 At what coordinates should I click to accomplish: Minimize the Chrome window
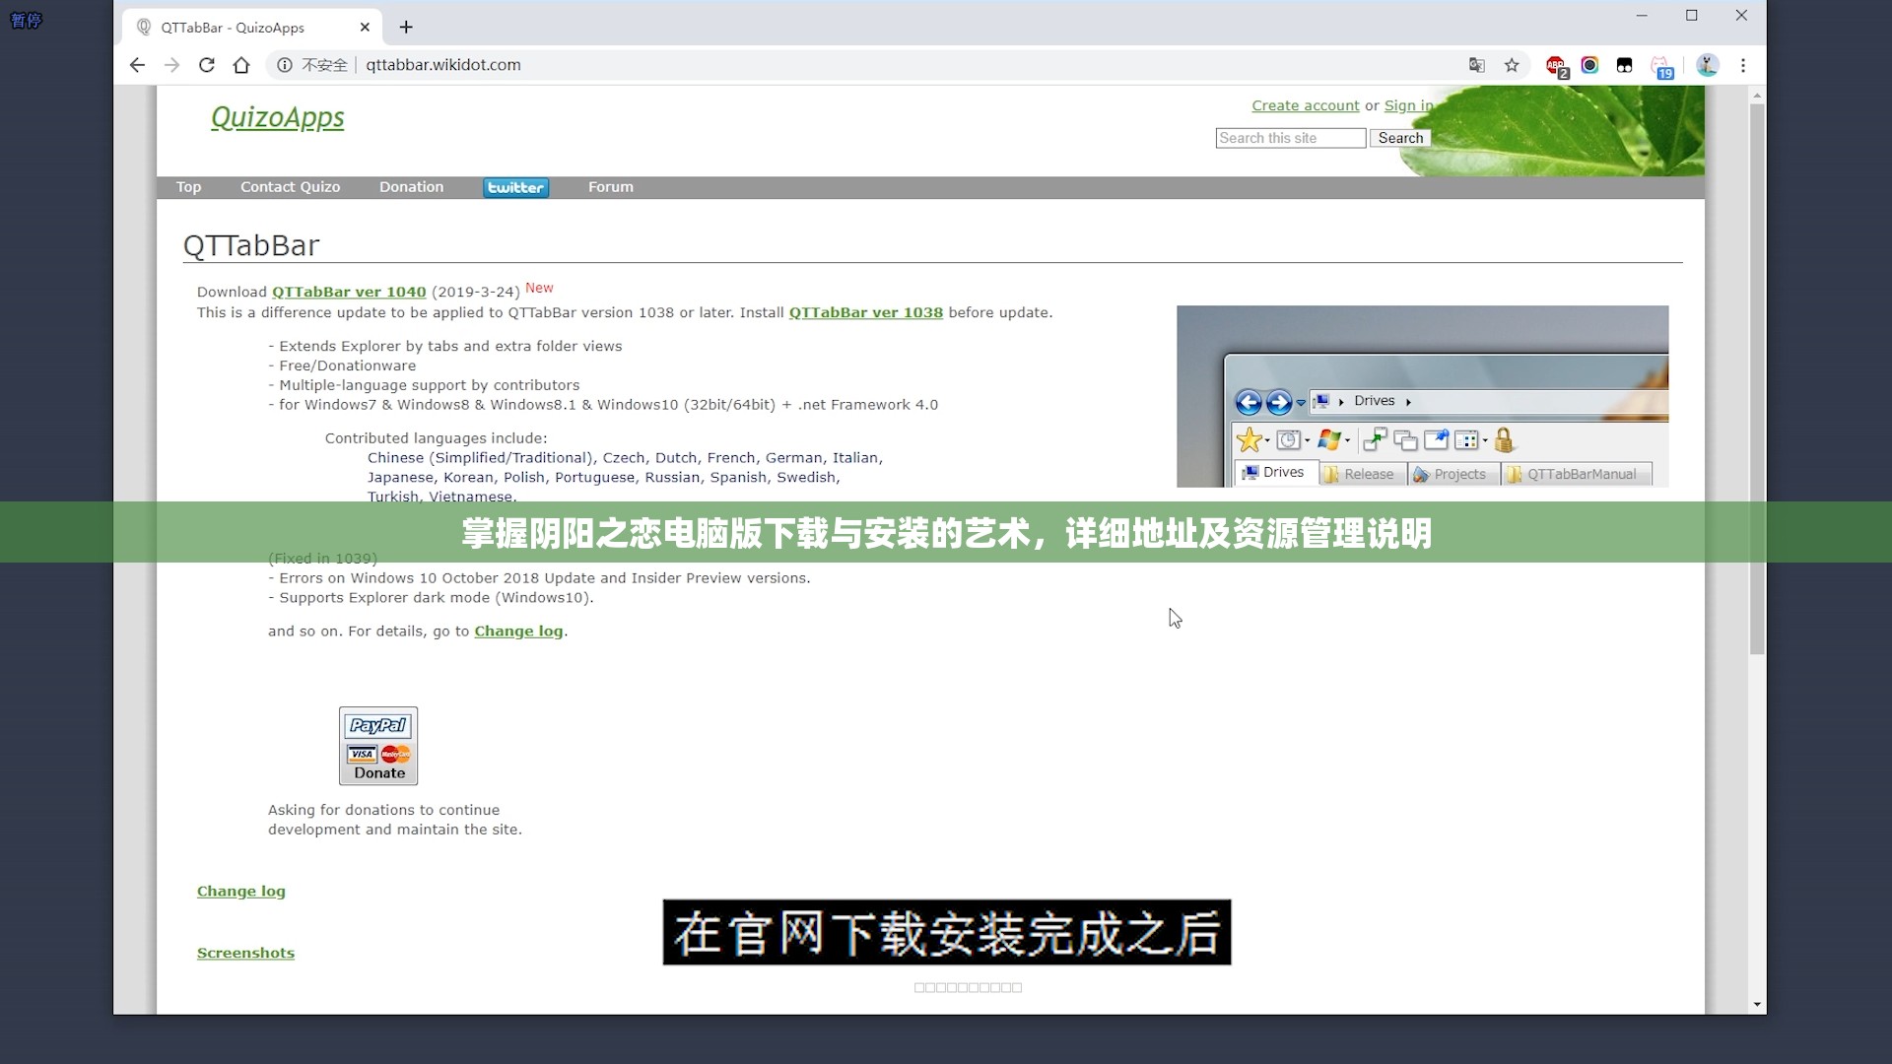[x=1642, y=16]
